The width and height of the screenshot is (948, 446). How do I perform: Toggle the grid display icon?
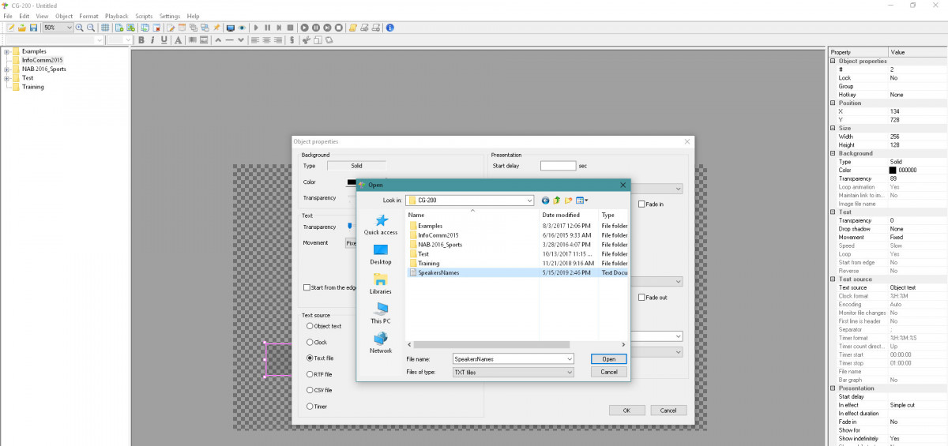[x=105, y=28]
